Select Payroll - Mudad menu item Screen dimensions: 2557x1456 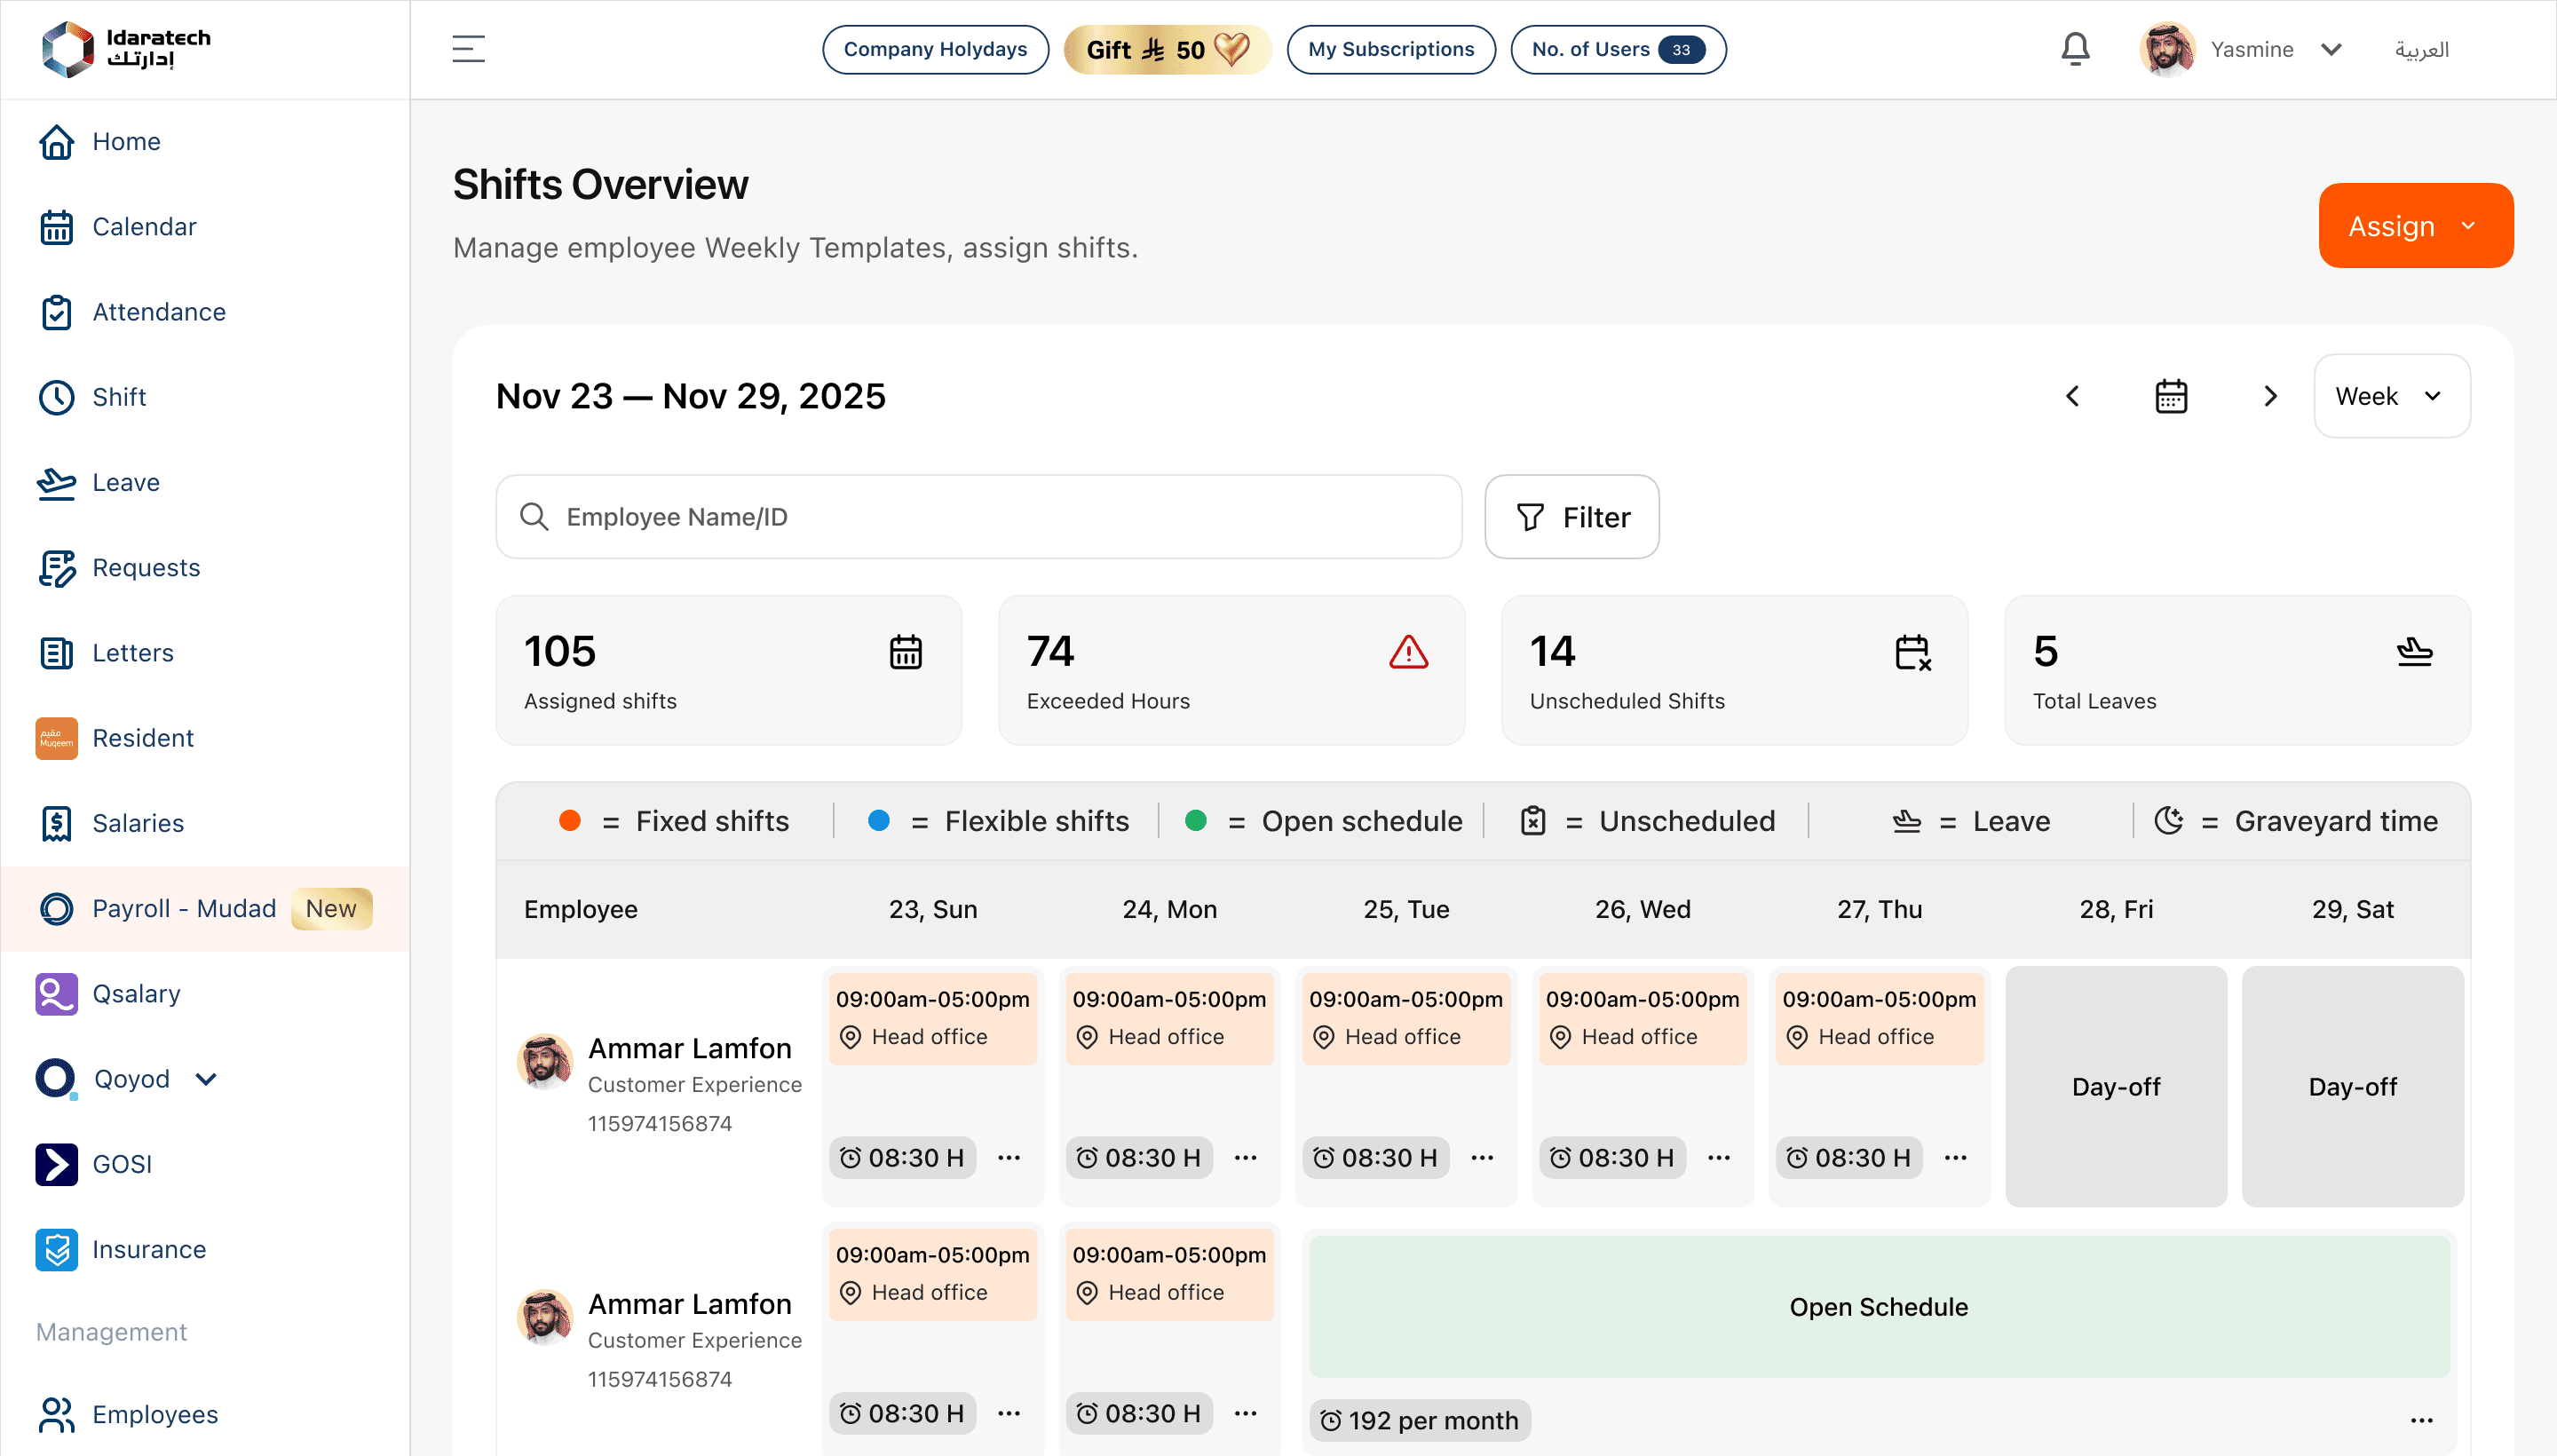pos(184,908)
